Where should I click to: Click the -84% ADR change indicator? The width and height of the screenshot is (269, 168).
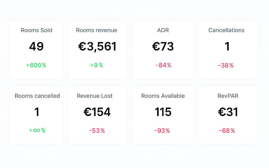[x=163, y=66]
